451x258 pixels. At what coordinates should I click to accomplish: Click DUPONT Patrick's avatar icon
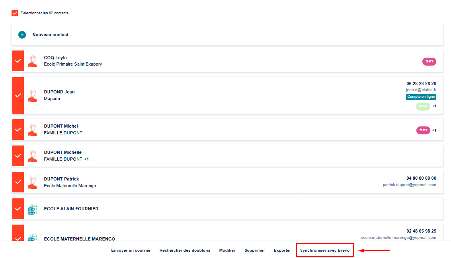coord(32,182)
